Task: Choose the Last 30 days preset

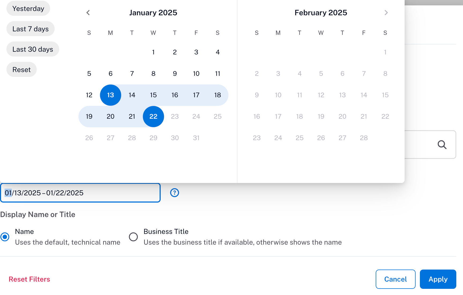Action: click(x=33, y=49)
